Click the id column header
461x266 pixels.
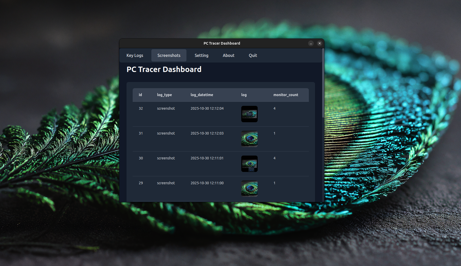[140, 95]
